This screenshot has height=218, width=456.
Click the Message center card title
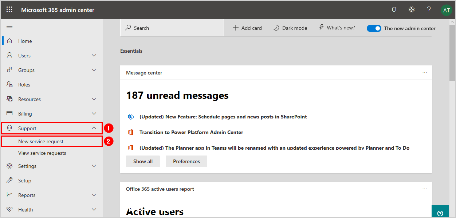(x=144, y=73)
